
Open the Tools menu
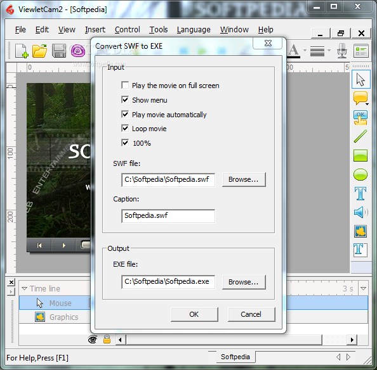[x=159, y=30]
